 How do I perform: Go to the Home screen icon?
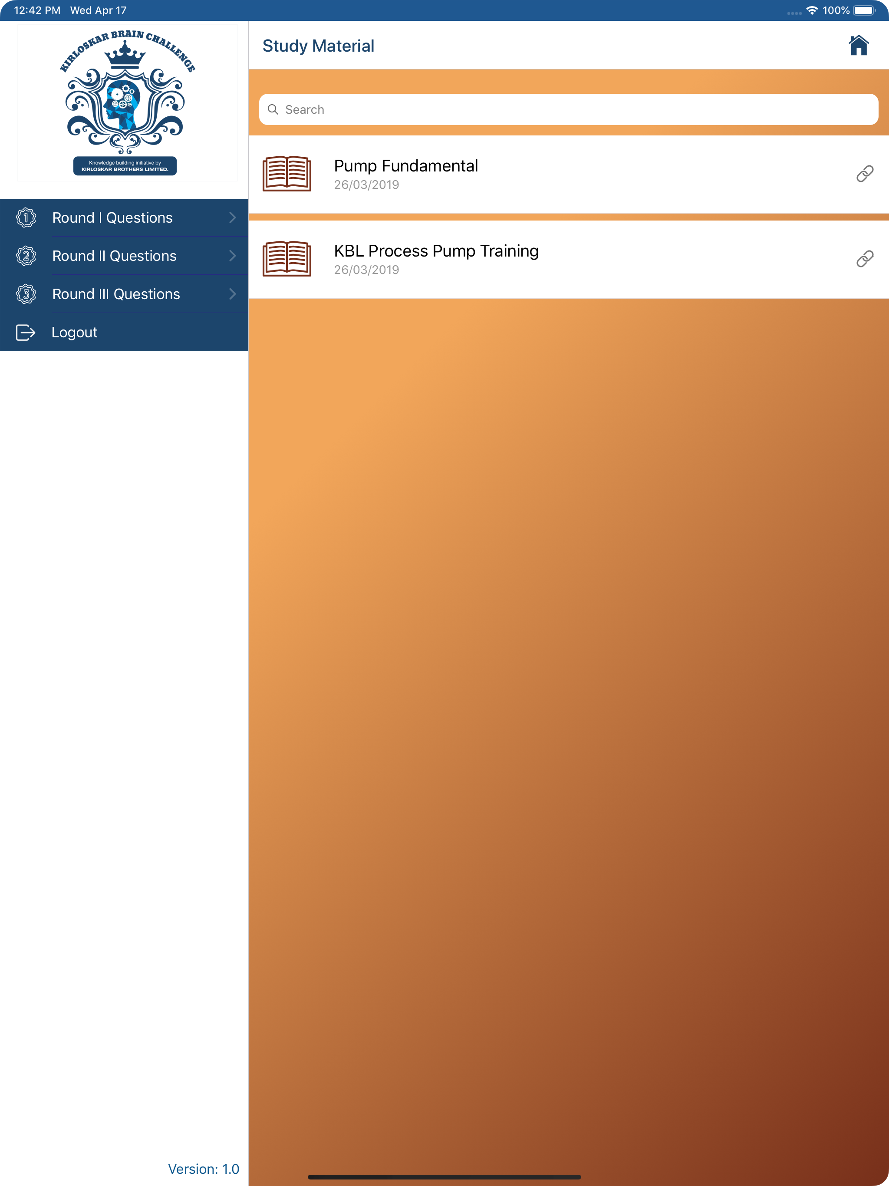[x=858, y=46]
